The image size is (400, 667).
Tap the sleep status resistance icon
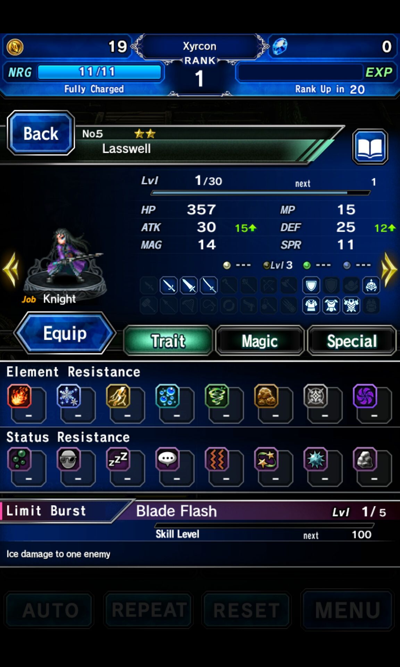[x=118, y=459]
